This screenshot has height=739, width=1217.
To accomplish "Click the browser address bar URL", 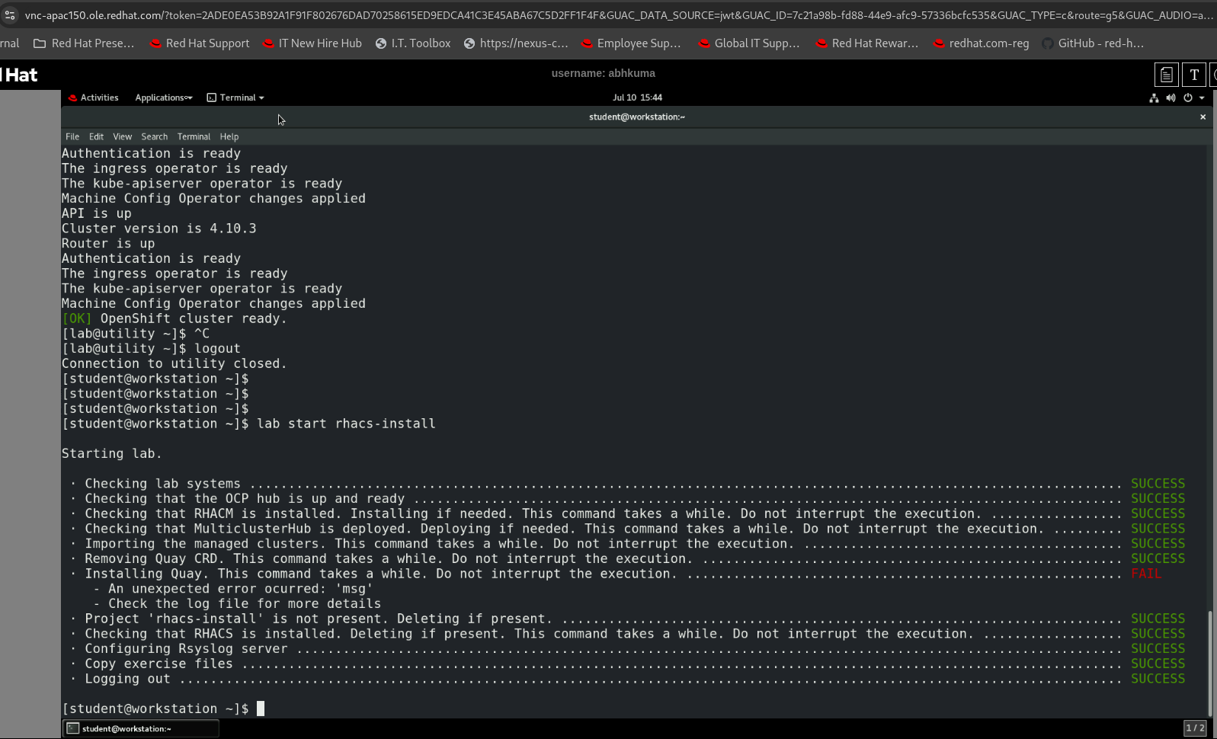I will tap(619, 15).
